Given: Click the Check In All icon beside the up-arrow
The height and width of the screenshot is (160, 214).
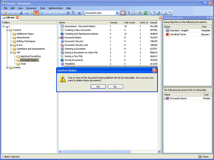Looking at the screenshot, I should click(158, 13).
